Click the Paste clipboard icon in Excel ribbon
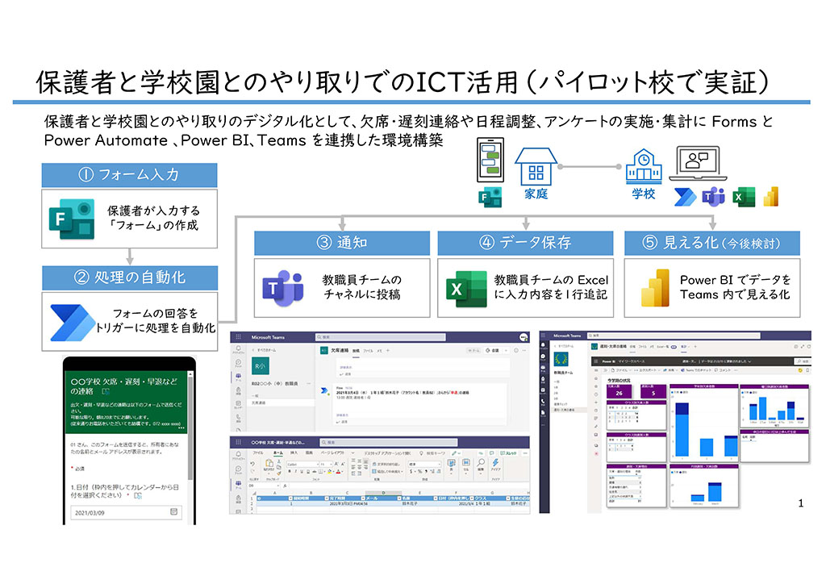Image resolution: width=826 pixels, height=584 pixels. point(269,463)
